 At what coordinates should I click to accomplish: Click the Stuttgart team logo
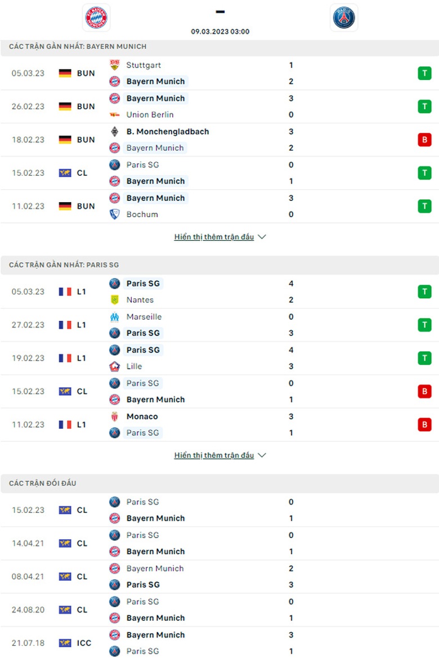tap(114, 65)
